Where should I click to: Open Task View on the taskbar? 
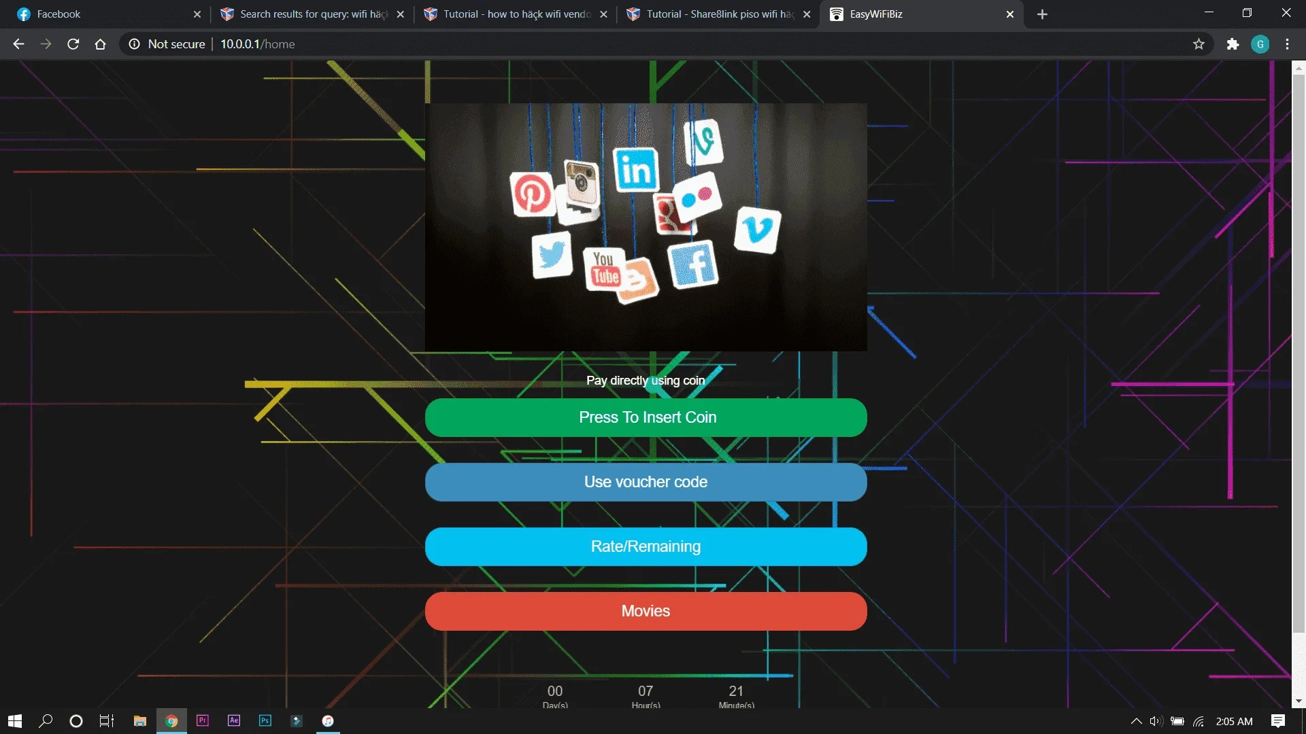point(107,721)
